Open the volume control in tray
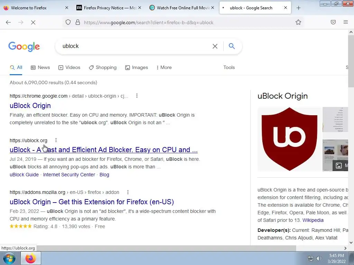This screenshot has width=354, height=265. (319, 258)
